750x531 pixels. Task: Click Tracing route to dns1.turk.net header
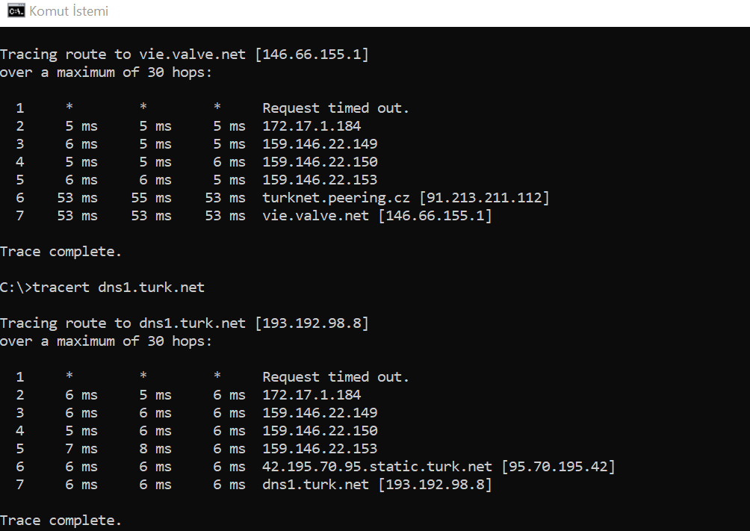[185, 323]
